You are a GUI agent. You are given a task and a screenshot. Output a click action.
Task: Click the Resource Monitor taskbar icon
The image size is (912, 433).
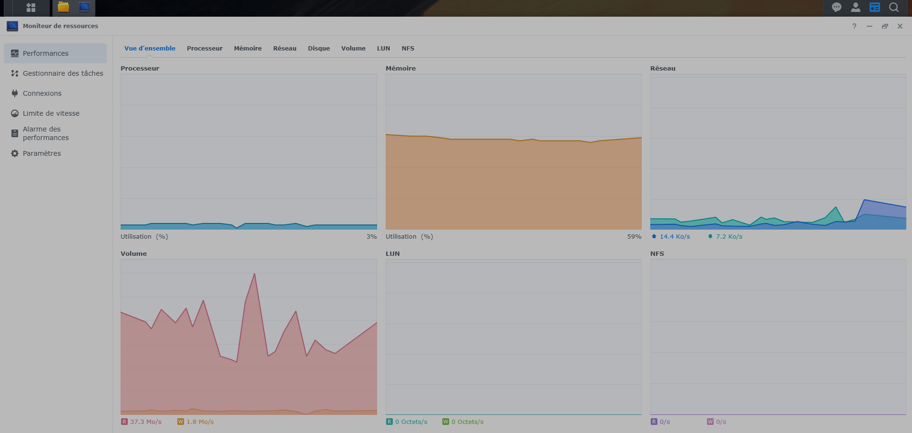click(x=84, y=7)
